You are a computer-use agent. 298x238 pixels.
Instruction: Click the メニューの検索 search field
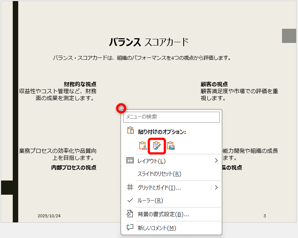click(x=172, y=117)
